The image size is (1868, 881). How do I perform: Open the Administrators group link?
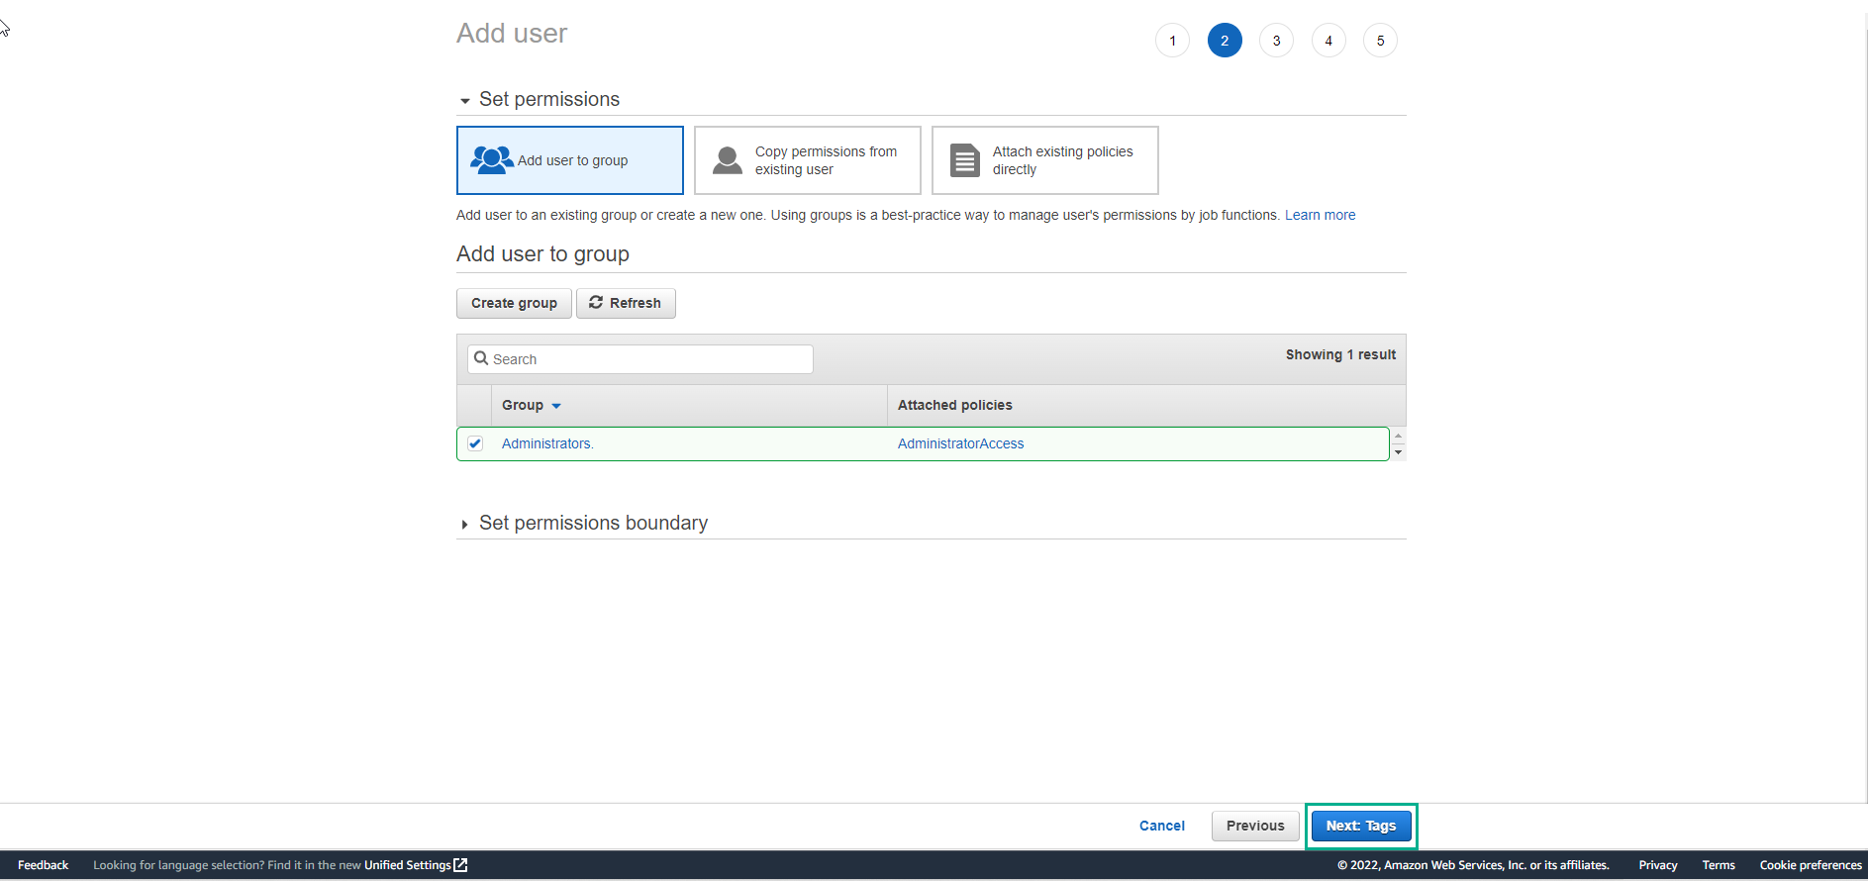pyautogui.click(x=547, y=443)
